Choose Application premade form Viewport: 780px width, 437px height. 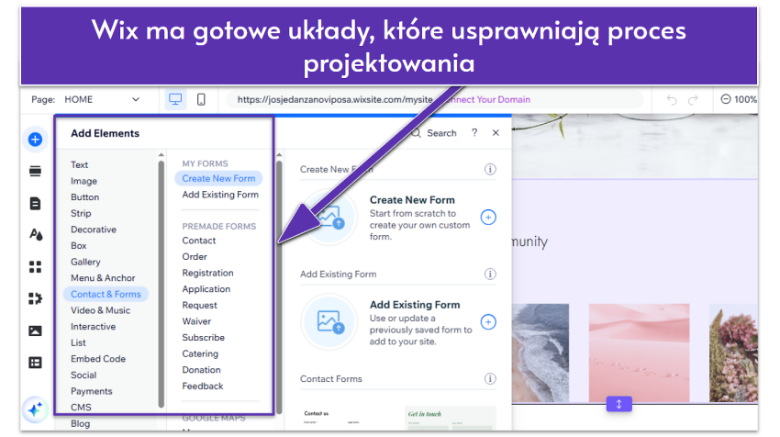pos(206,289)
